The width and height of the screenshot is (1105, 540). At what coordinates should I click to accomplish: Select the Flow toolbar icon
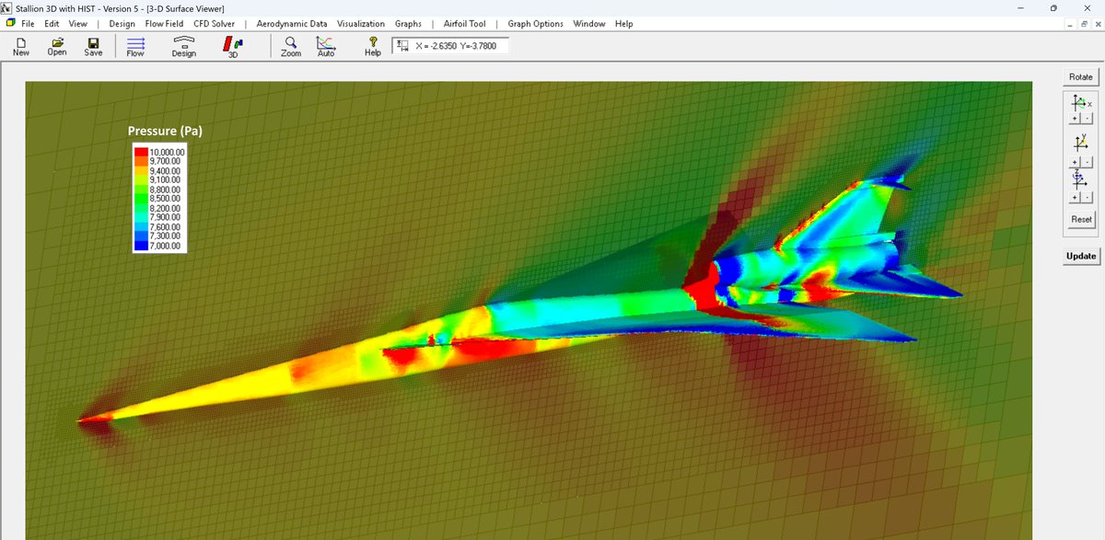pos(134,44)
